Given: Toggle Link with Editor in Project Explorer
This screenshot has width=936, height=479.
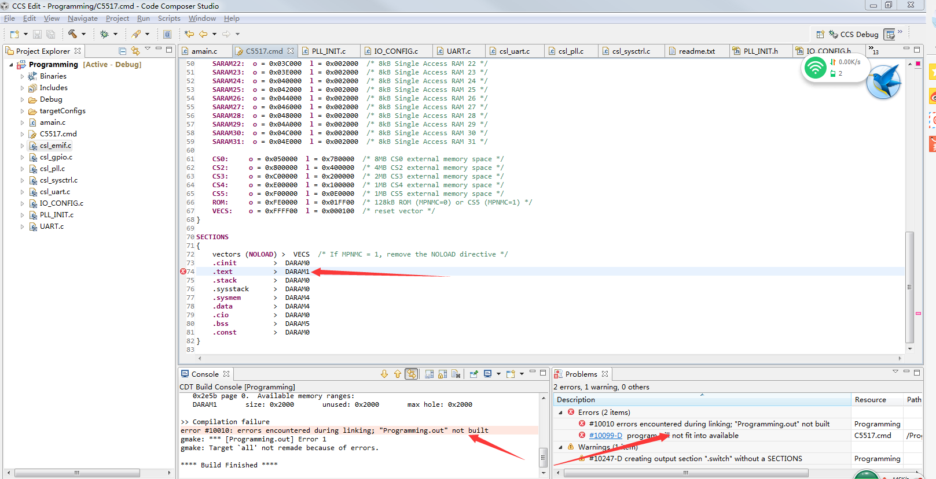Looking at the screenshot, I should tap(135, 51).
